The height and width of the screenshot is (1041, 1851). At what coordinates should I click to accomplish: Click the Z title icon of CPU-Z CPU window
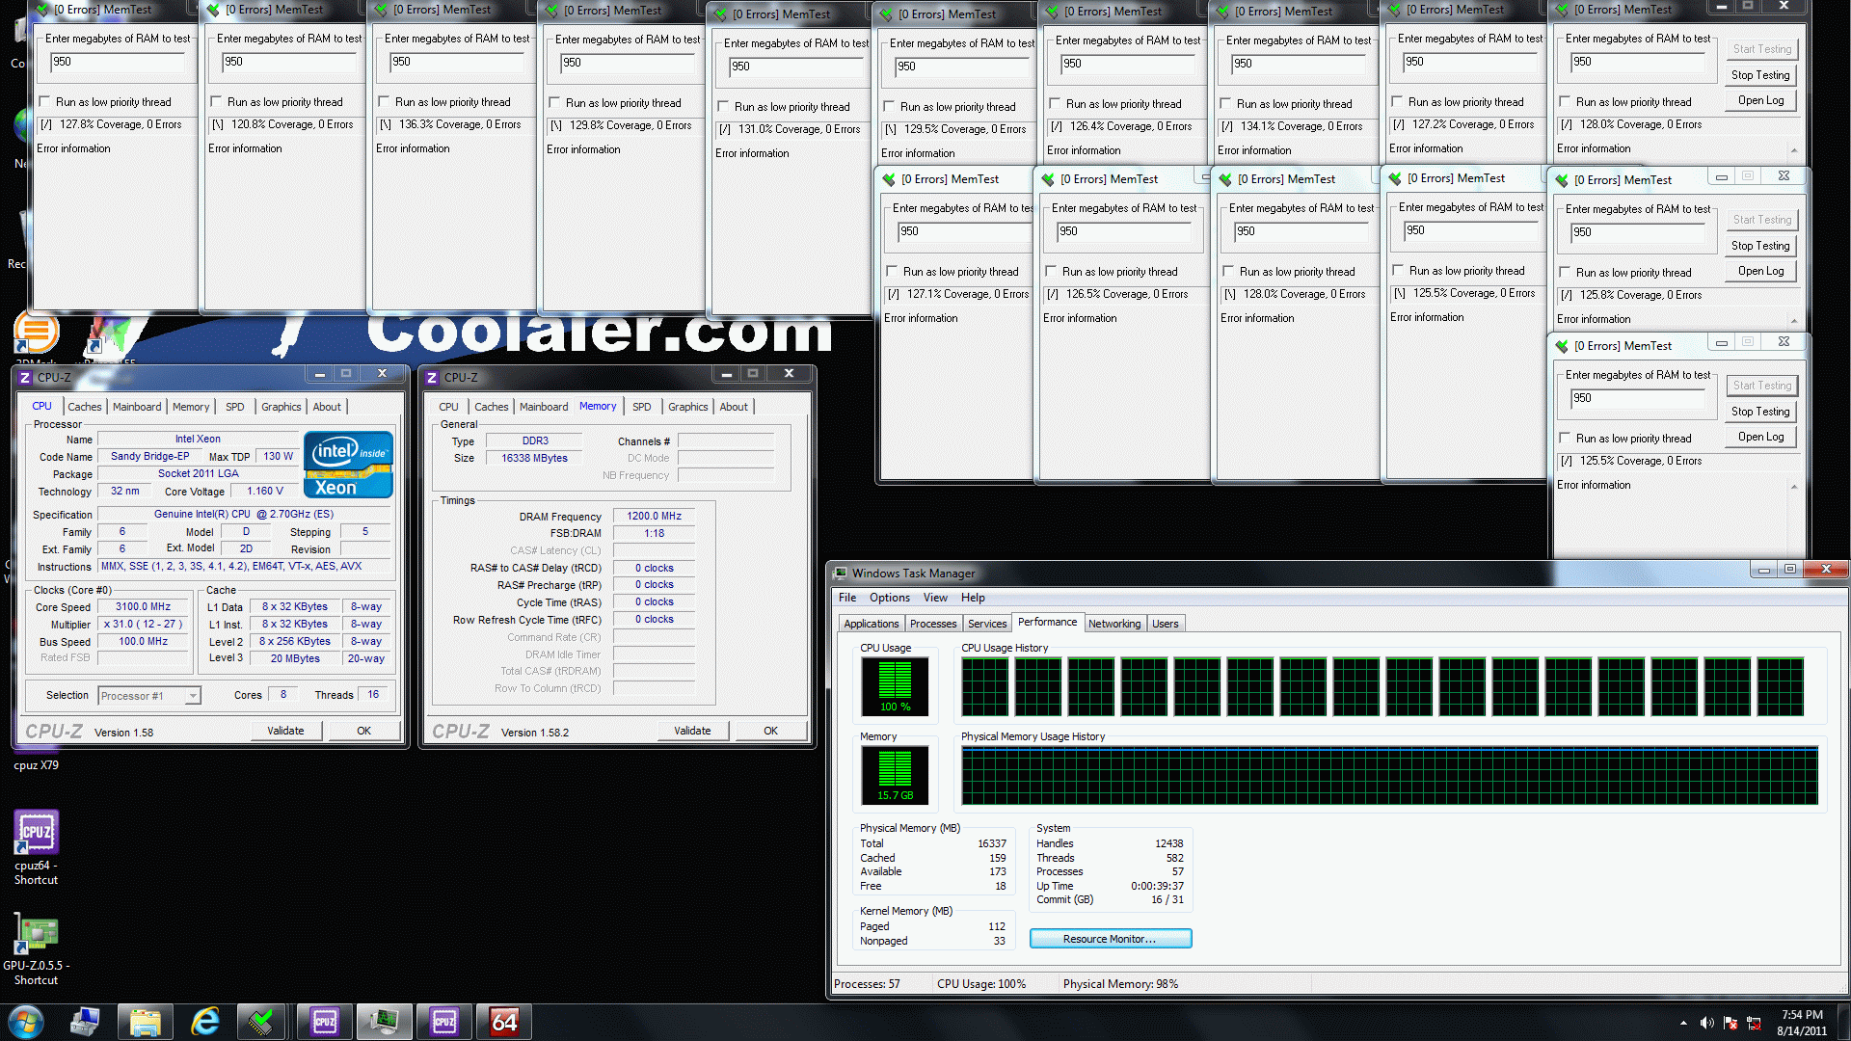(x=25, y=378)
